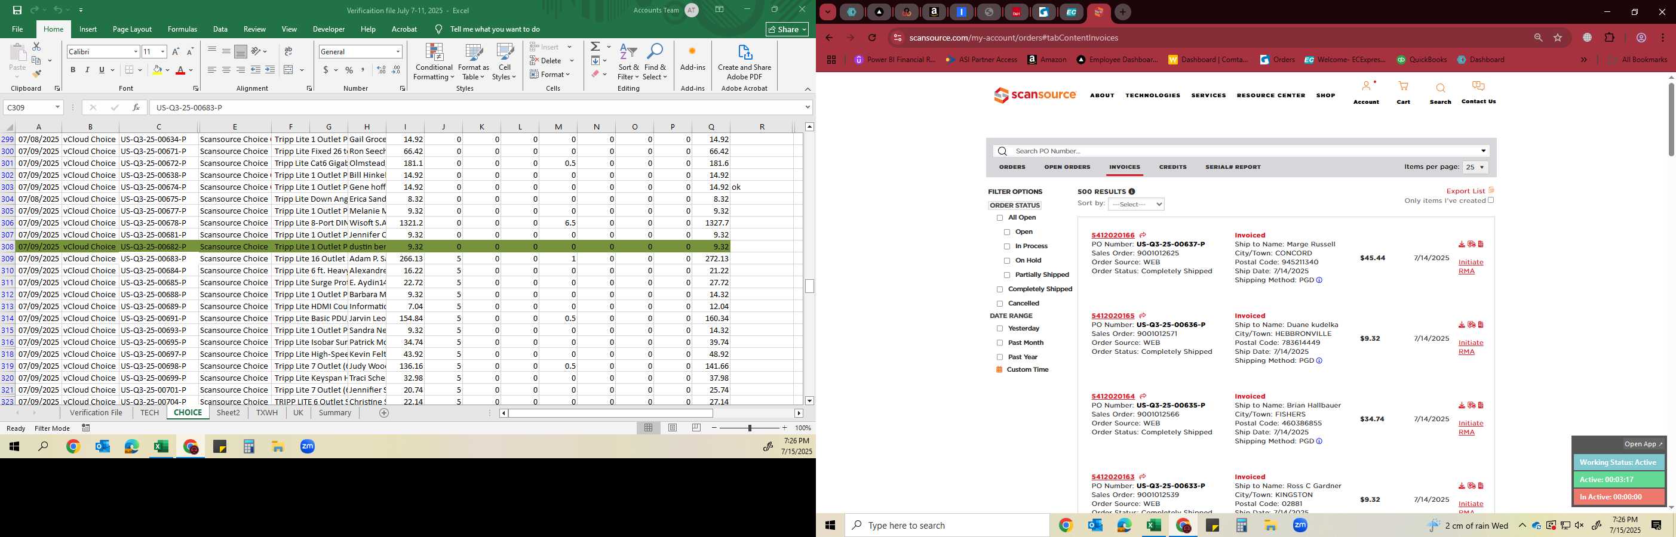Click Open App in the status widget
This screenshot has height=537, width=1676.
click(1643, 445)
